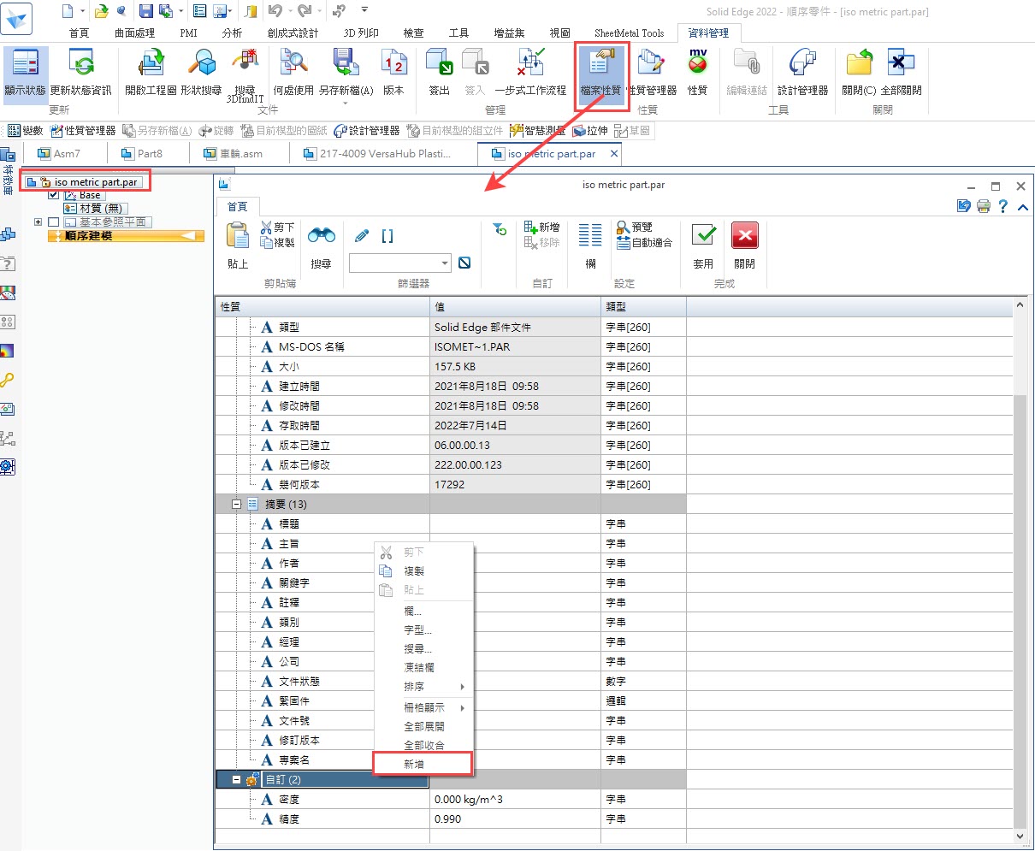Click the mv 性質 icon
Viewport: 1035px width, 851px height.
click(x=697, y=73)
